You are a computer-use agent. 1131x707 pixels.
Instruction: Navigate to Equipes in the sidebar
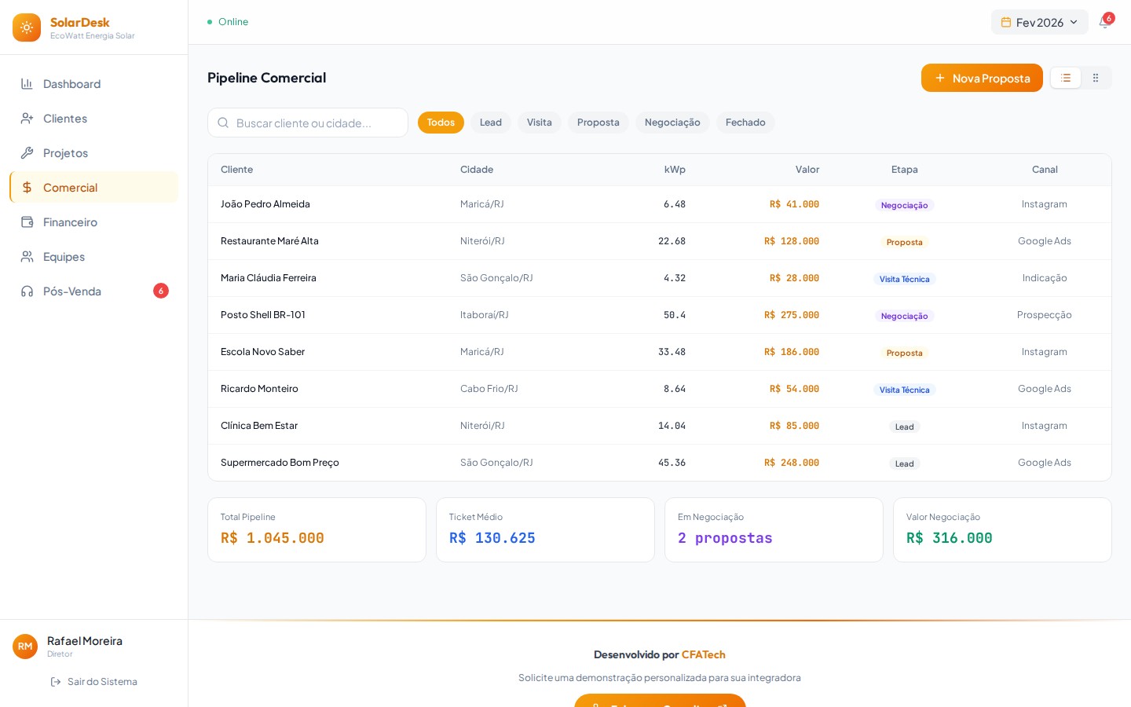coord(64,257)
